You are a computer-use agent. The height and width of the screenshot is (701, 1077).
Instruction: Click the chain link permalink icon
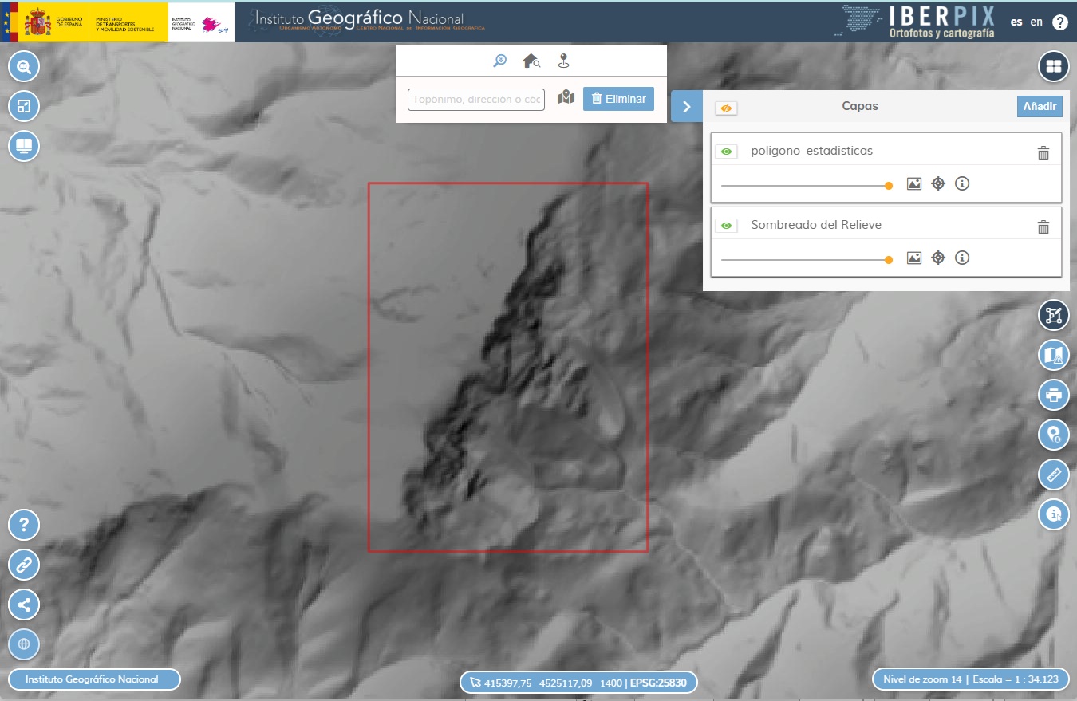pyautogui.click(x=24, y=565)
